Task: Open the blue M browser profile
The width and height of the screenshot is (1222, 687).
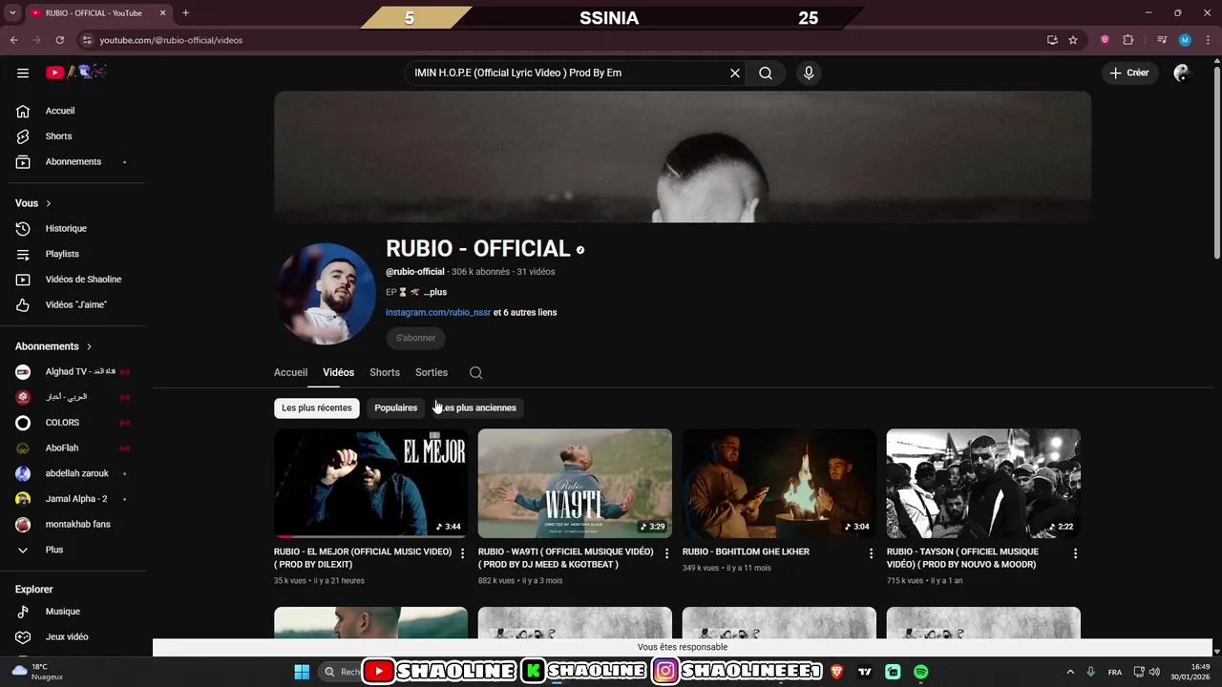Action: click(1185, 40)
